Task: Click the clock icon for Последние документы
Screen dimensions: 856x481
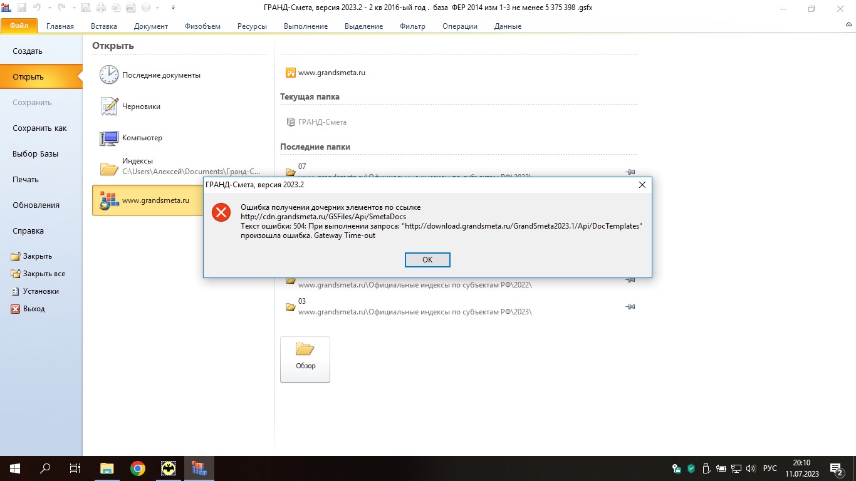Action: [109, 75]
